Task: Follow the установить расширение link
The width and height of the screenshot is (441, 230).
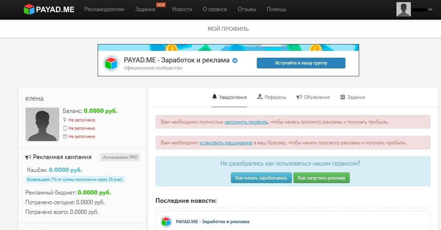Action: (226, 143)
